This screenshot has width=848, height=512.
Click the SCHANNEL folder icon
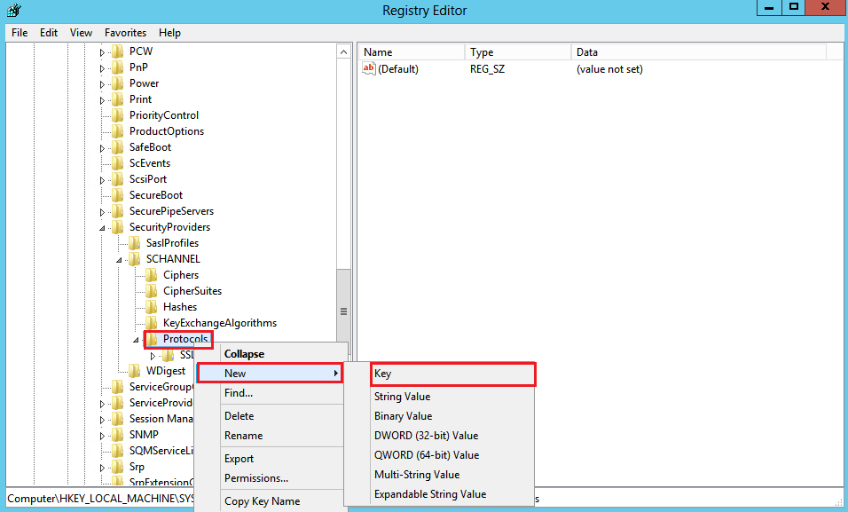click(135, 259)
